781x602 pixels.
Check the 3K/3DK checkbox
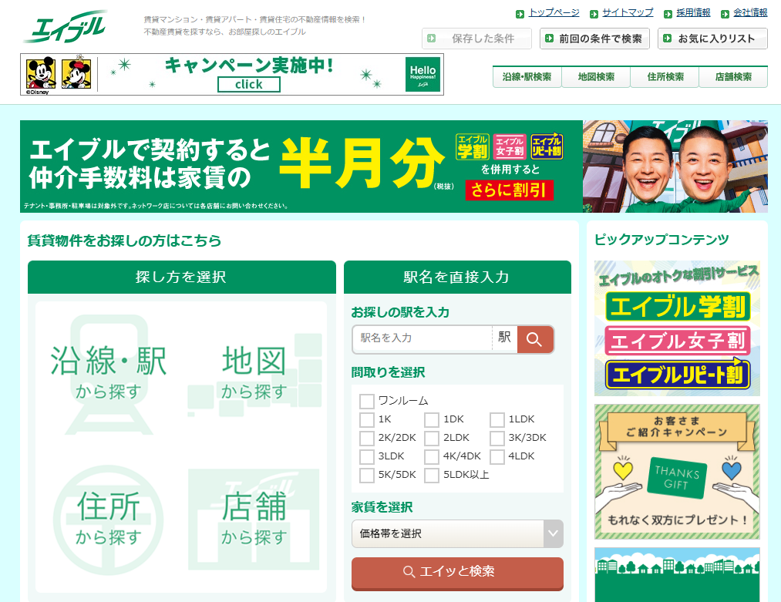point(497,438)
